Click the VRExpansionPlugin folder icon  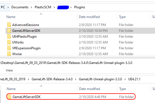(9, 48)
